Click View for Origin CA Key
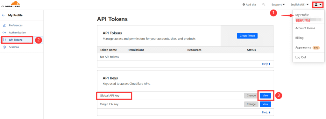 266,104
